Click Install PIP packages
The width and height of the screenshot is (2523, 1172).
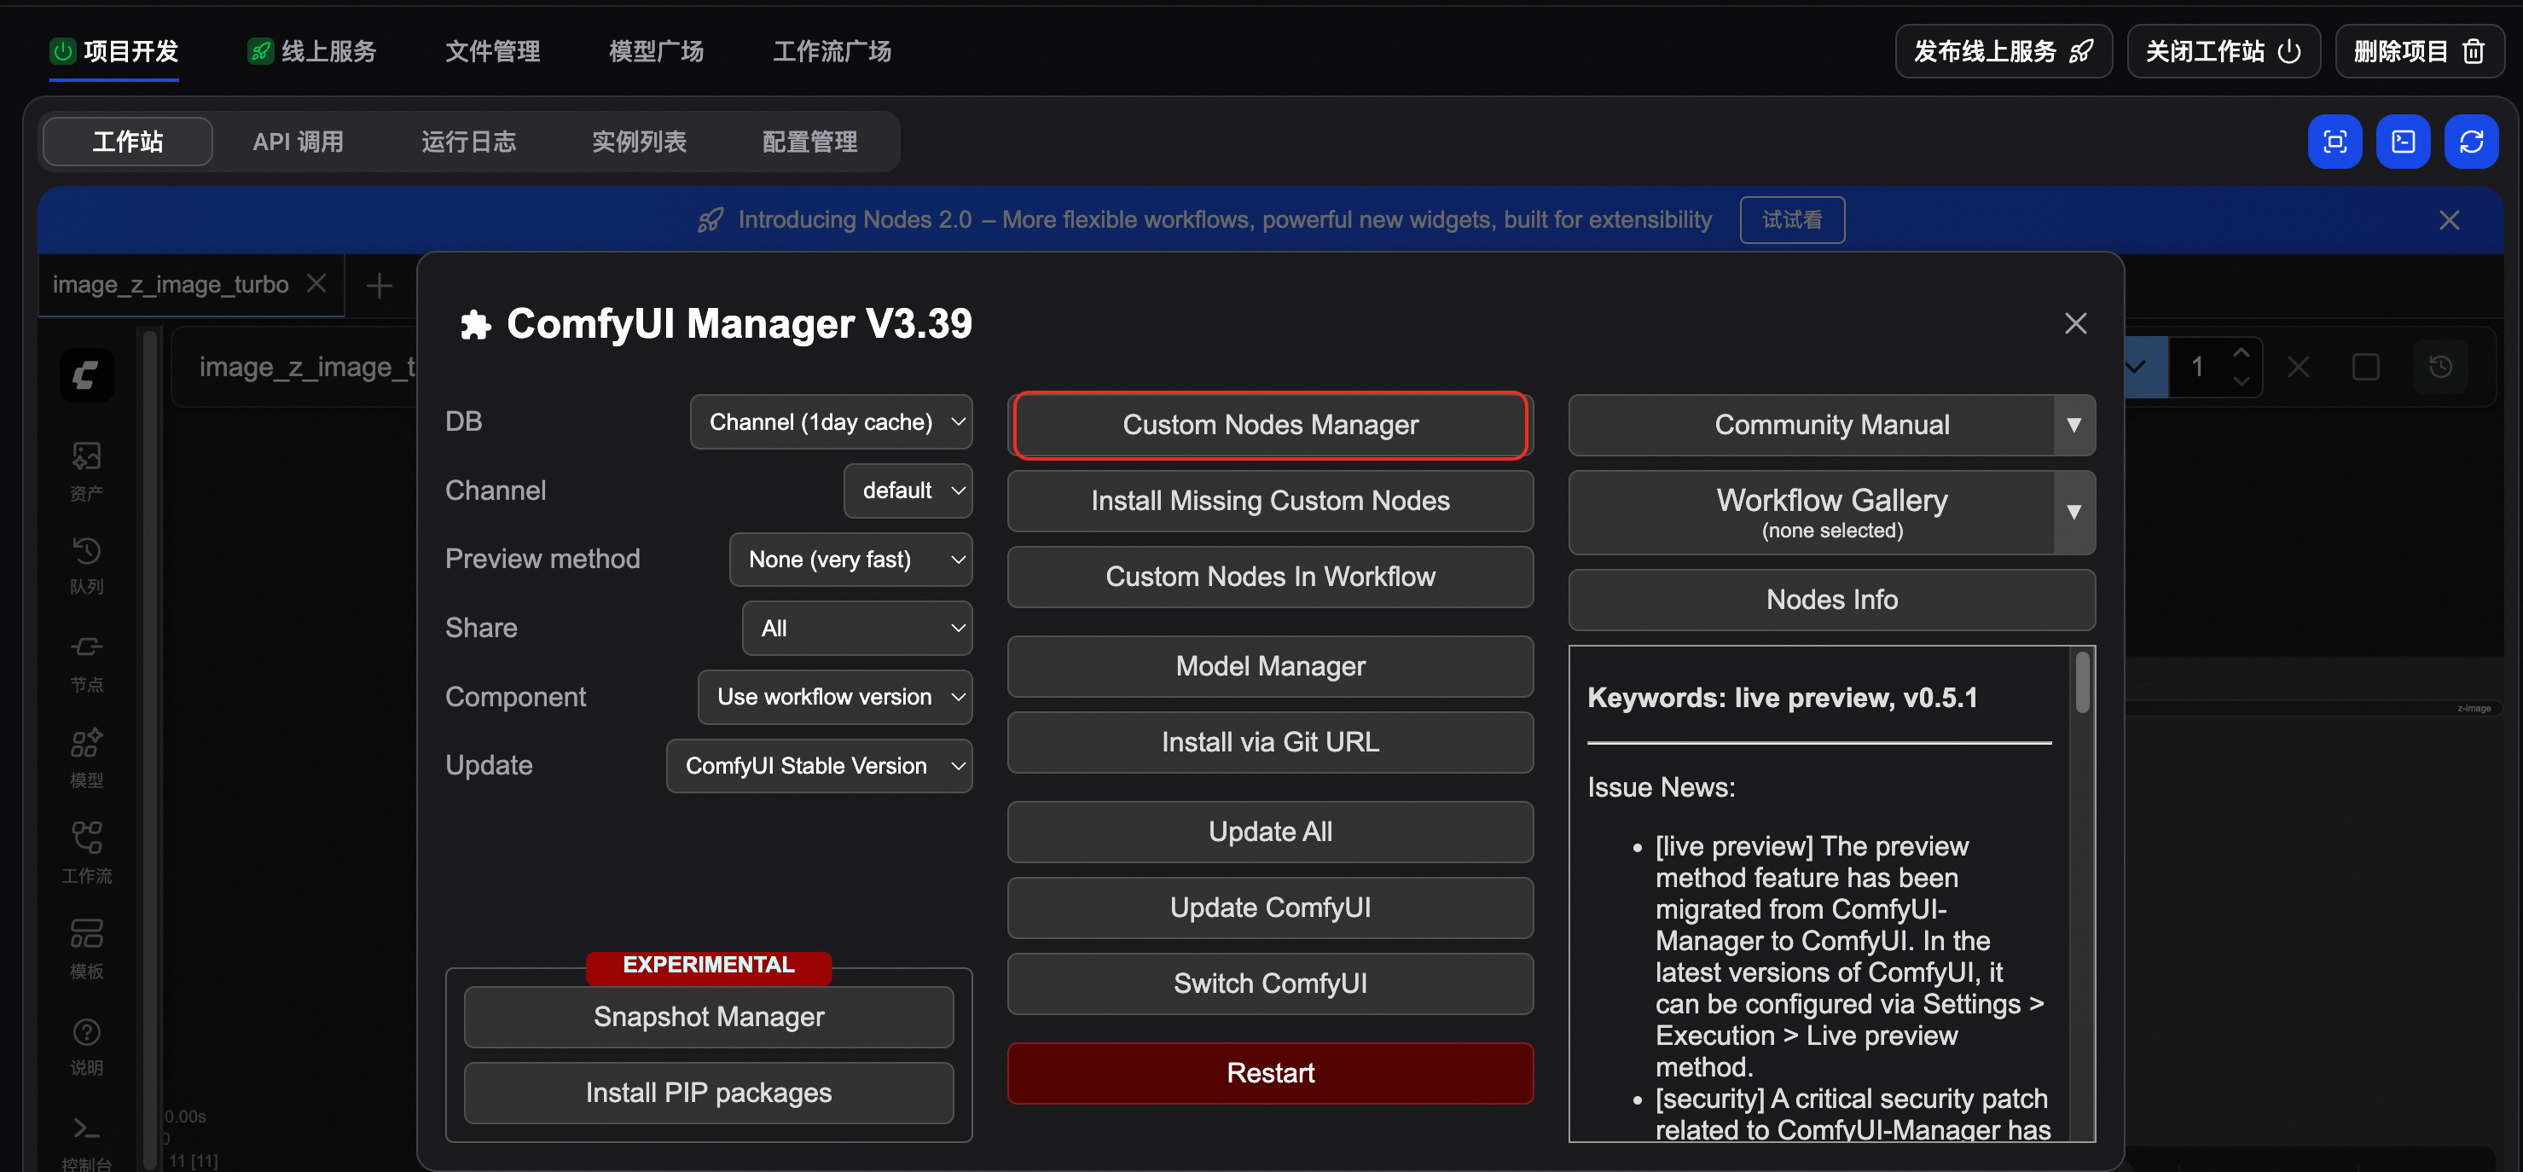708,1093
